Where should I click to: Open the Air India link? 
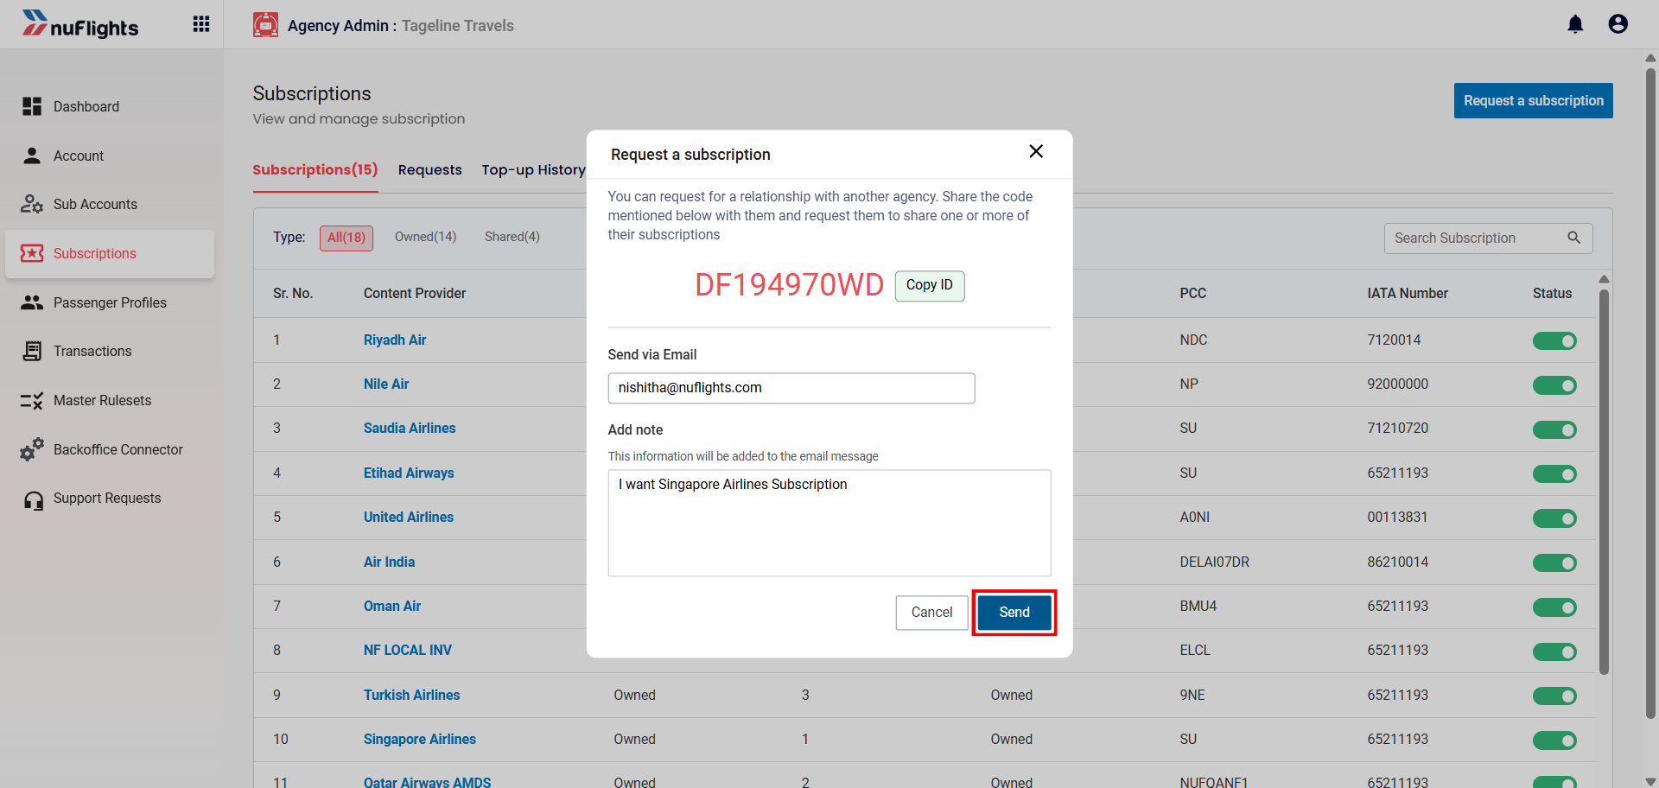coord(389,562)
